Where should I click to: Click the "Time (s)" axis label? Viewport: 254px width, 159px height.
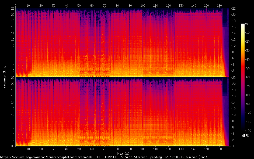click(120, 153)
